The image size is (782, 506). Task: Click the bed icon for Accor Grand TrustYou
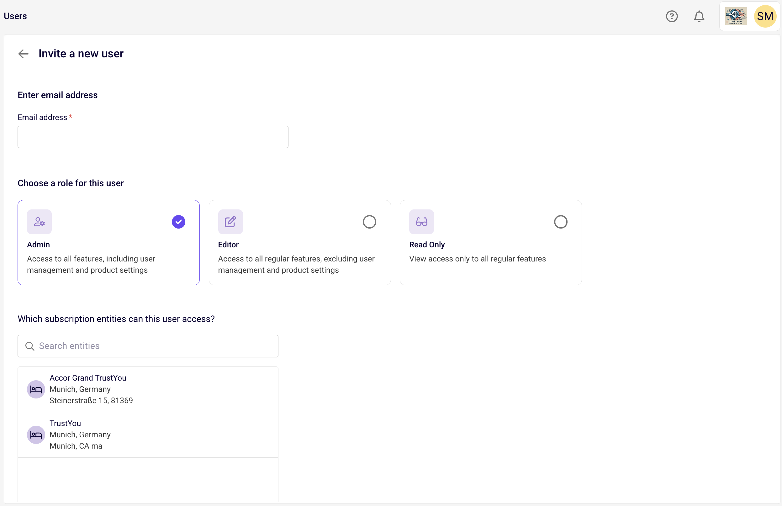pyautogui.click(x=36, y=389)
